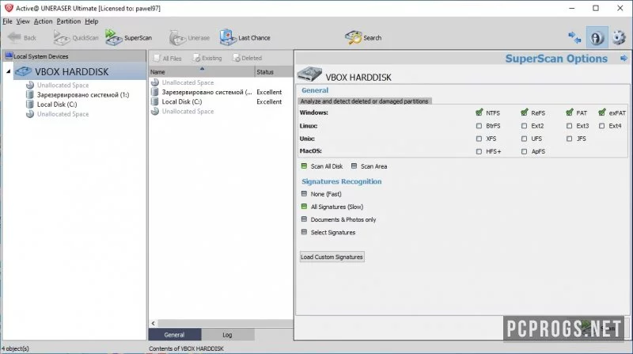Click Load Custom Signatures button

coord(332,257)
